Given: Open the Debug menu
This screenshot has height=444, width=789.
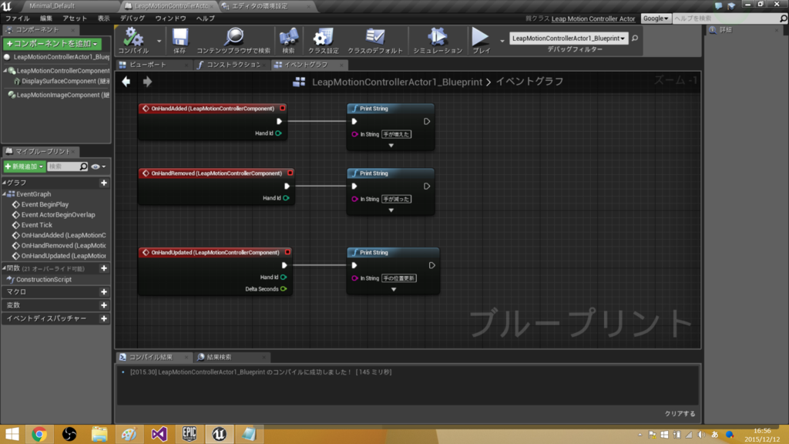Looking at the screenshot, I should tap(133, 18).
